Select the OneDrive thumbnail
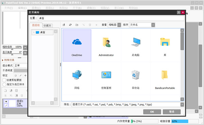 pos(77,45)
